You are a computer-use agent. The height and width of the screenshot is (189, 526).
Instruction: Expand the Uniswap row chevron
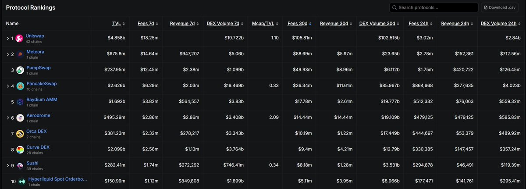[7, 39]
